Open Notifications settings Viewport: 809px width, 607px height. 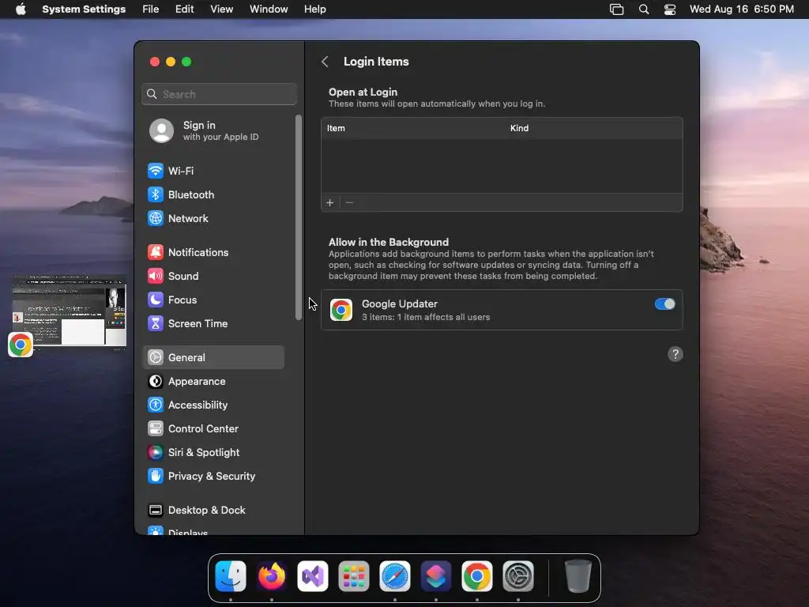pos(213,252)
